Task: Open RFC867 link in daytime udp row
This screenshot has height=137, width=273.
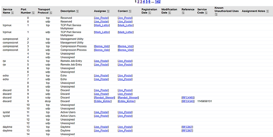Action: [187, 131]
